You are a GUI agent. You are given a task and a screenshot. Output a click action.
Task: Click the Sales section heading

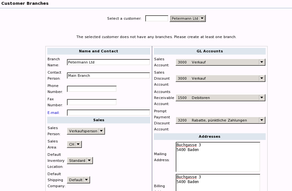[x=99, y=120]
